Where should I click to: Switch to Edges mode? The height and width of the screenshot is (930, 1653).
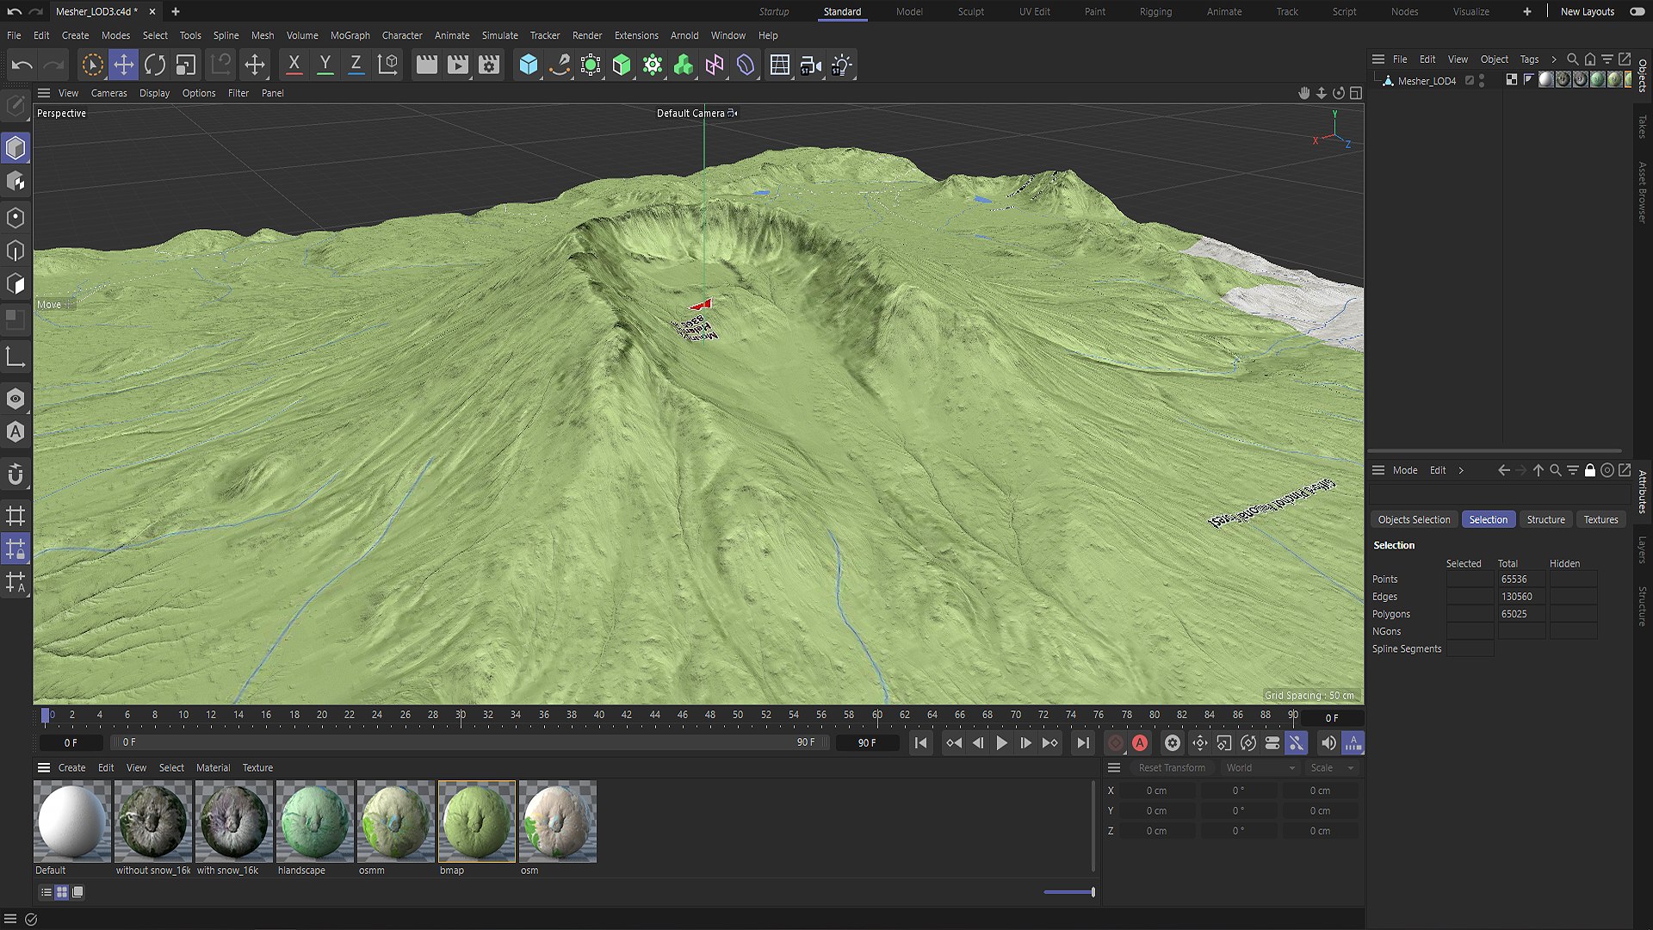[x=15, y=251]
